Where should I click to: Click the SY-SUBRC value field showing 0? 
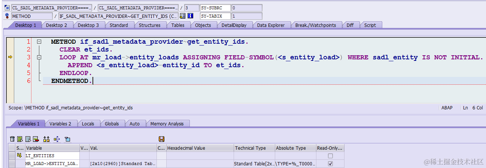247,7
